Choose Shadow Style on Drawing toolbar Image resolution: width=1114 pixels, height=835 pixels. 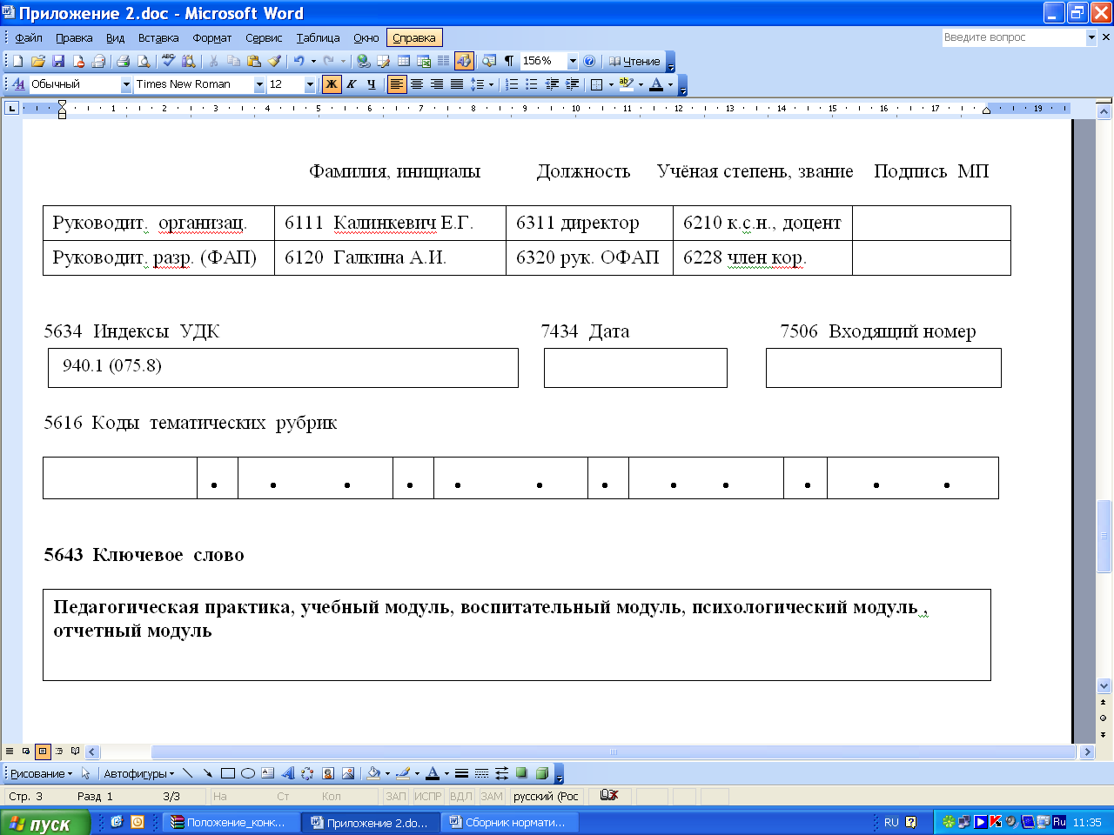click(x=521, y=773)
